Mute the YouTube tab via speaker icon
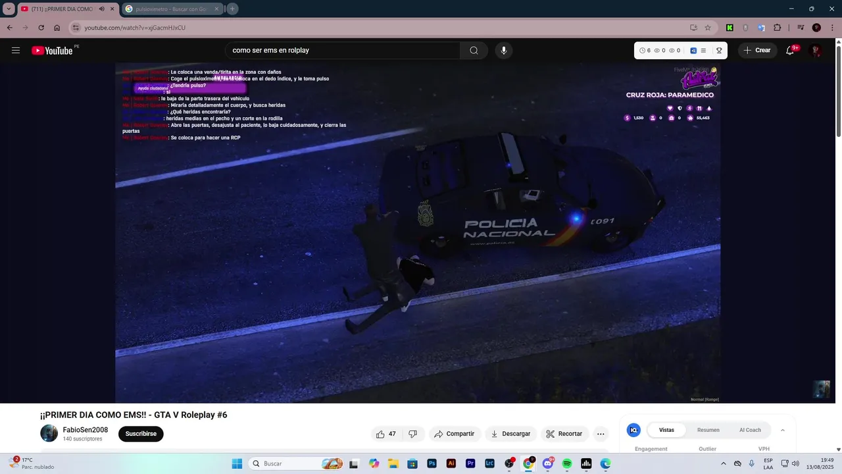 point(102,9)
